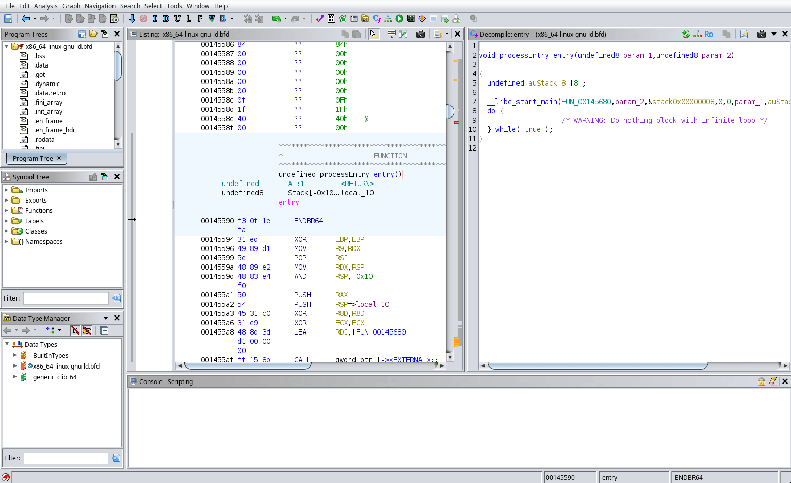The image size is (791, 483).
Task: Click Re-decompile refresh icon in Decompile panel
Action: pyautogui.click(x=686, y=34)
